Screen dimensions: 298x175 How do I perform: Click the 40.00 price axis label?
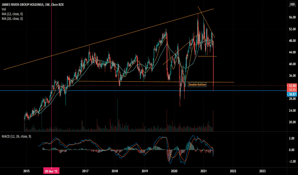292,64
